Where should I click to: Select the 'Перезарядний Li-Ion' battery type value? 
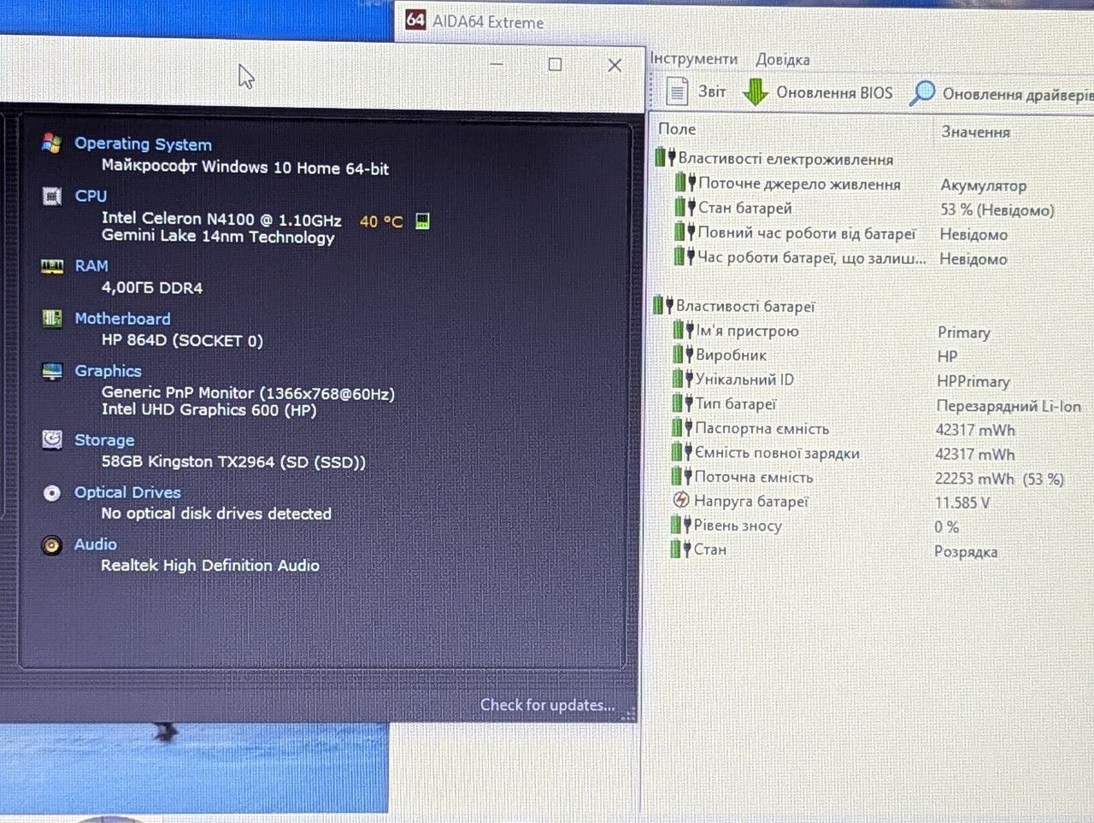tap(1009, 406)
